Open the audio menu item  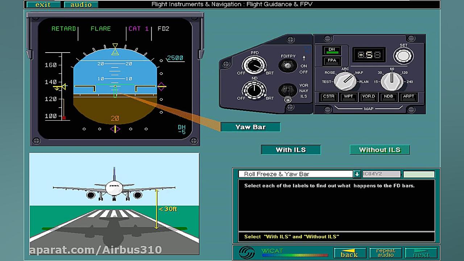(80, 5)
